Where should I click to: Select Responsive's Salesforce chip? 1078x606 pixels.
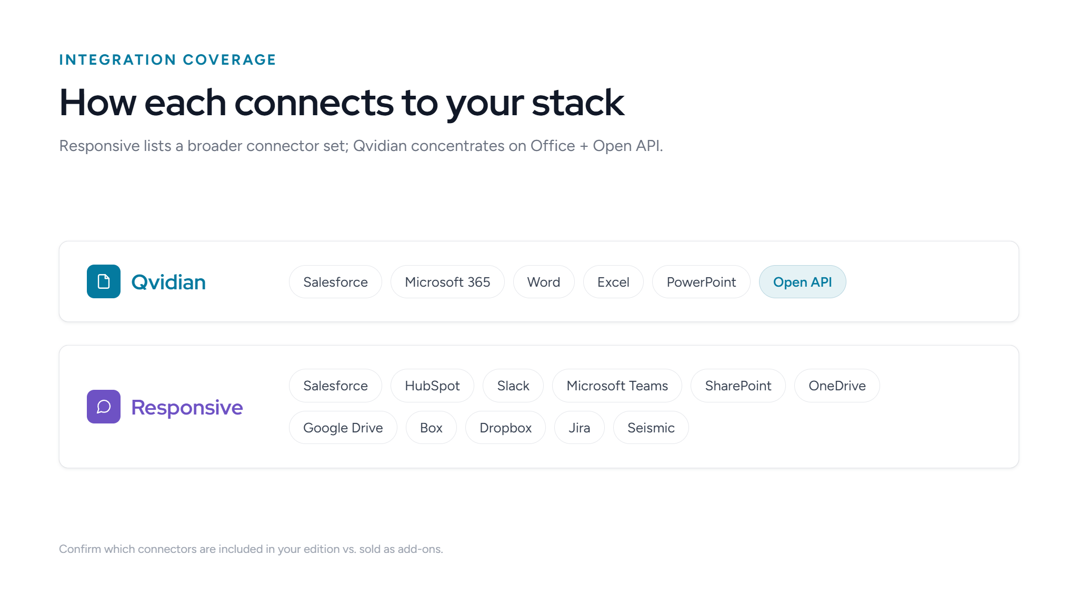click(x=335, y=386)
